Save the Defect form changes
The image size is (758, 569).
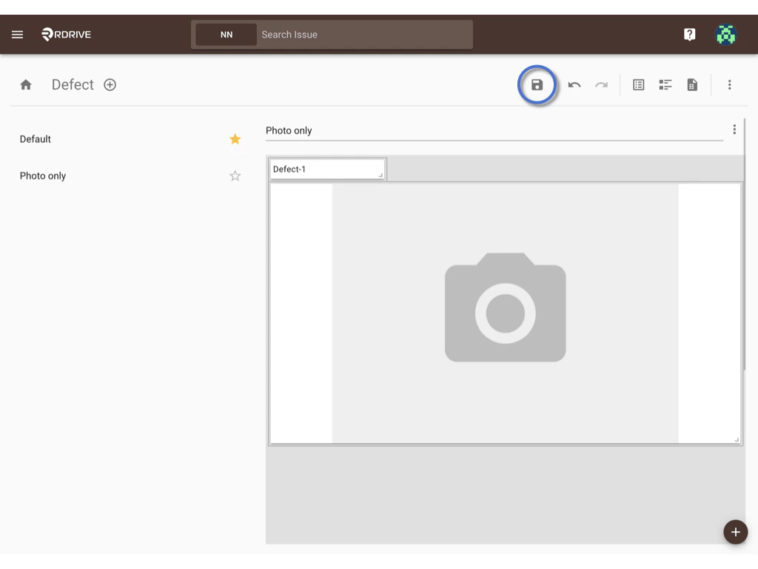pos(537,84)
